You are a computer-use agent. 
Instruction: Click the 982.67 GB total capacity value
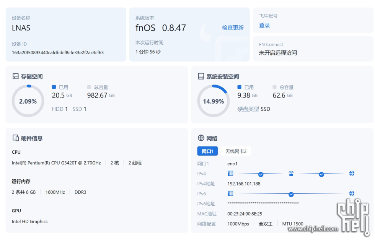point(101,95)
